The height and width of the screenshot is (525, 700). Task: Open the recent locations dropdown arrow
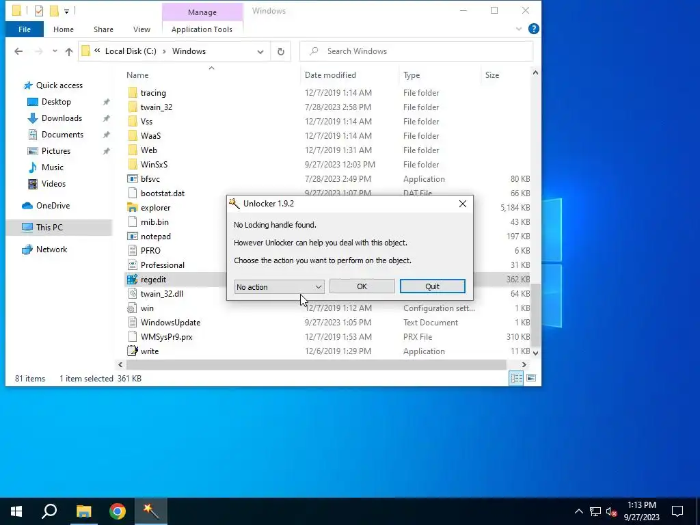tap(55, 51)
